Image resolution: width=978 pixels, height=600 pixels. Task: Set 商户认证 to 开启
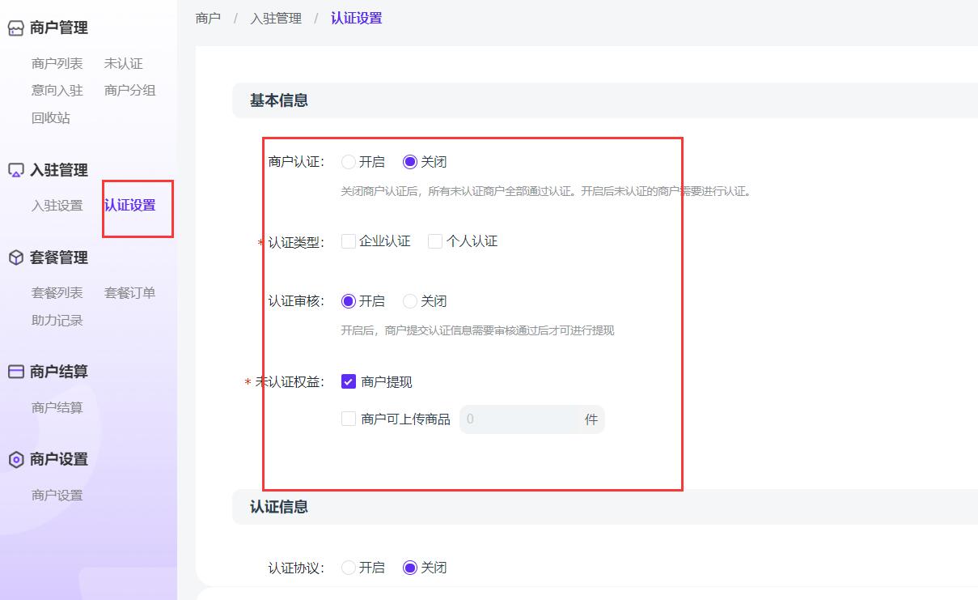pyautogui.click(x=349, y=162)
